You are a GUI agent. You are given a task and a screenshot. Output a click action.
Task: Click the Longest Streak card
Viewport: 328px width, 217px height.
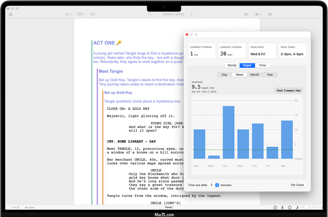(232, 51)
